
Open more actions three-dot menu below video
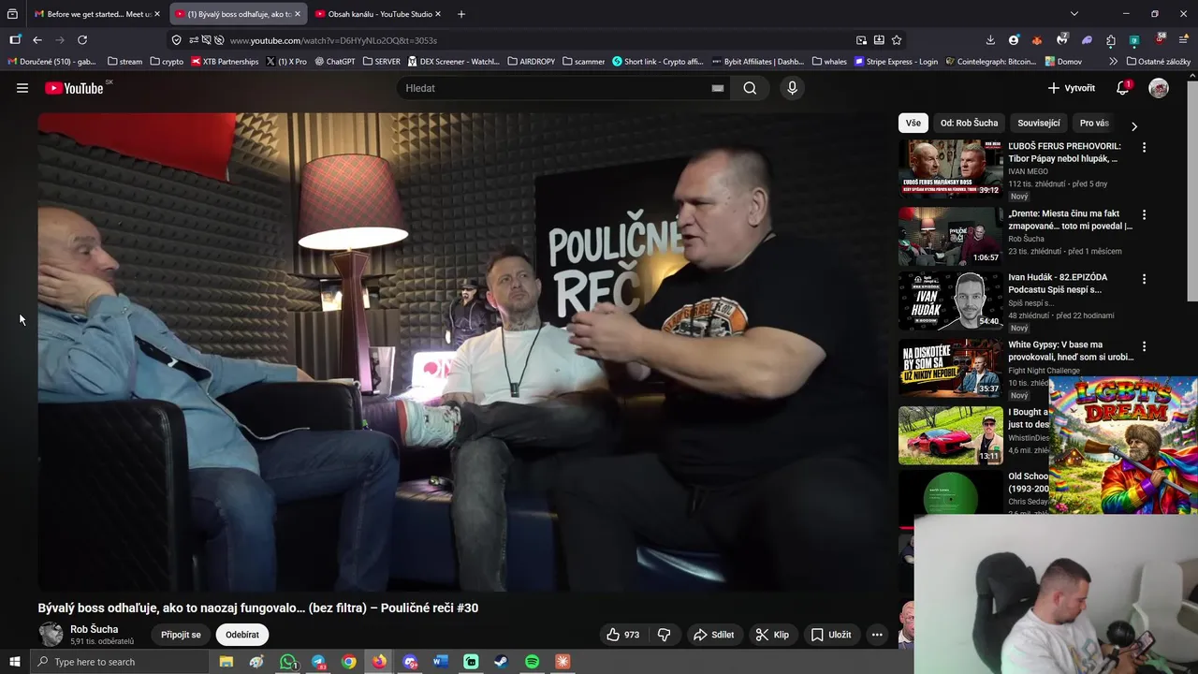coord(877,635)
